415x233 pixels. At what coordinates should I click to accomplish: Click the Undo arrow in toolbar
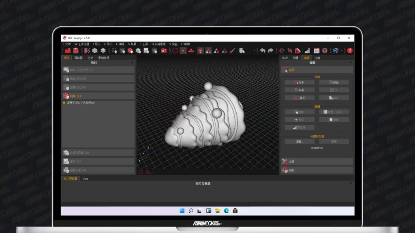(x=263, y=51)
